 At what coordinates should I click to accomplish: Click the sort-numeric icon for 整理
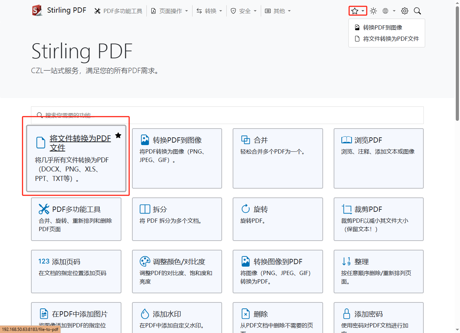pyautogui.click(x=346, y=261)
